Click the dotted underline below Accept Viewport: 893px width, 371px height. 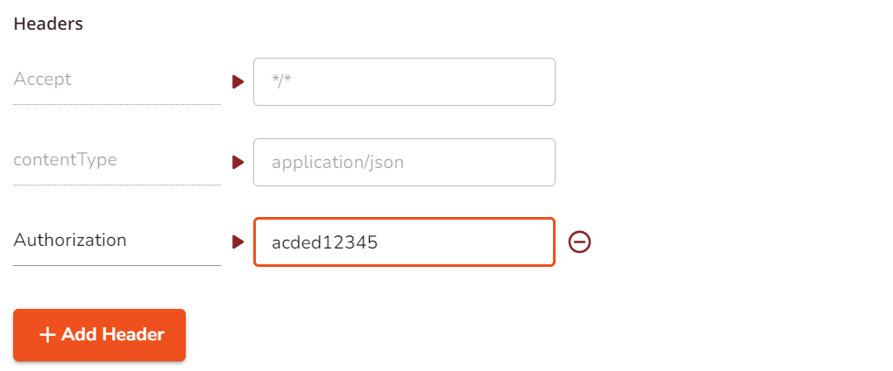[116, 104]
